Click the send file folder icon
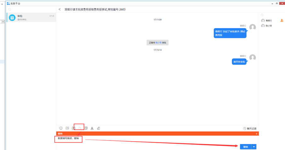This screenshot has height=150, width=285. [73, 128]
